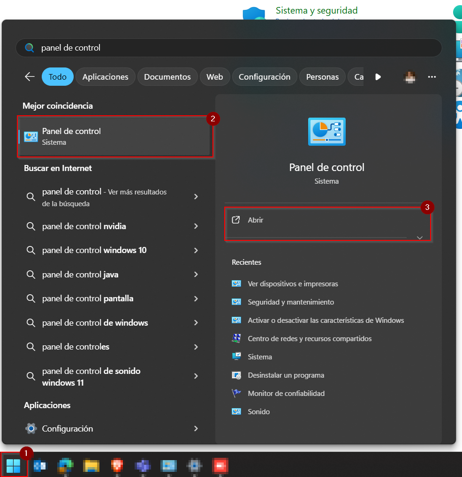Expand panel de controles suggestion arrow
462x477 pixels.
pyautogui.click(x=196, y=347)
